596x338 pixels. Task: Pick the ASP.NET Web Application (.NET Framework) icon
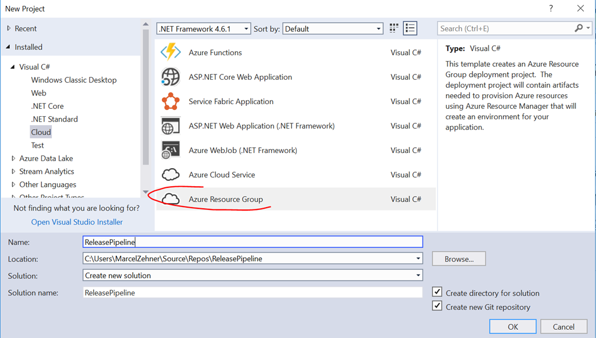coord(171,126)
